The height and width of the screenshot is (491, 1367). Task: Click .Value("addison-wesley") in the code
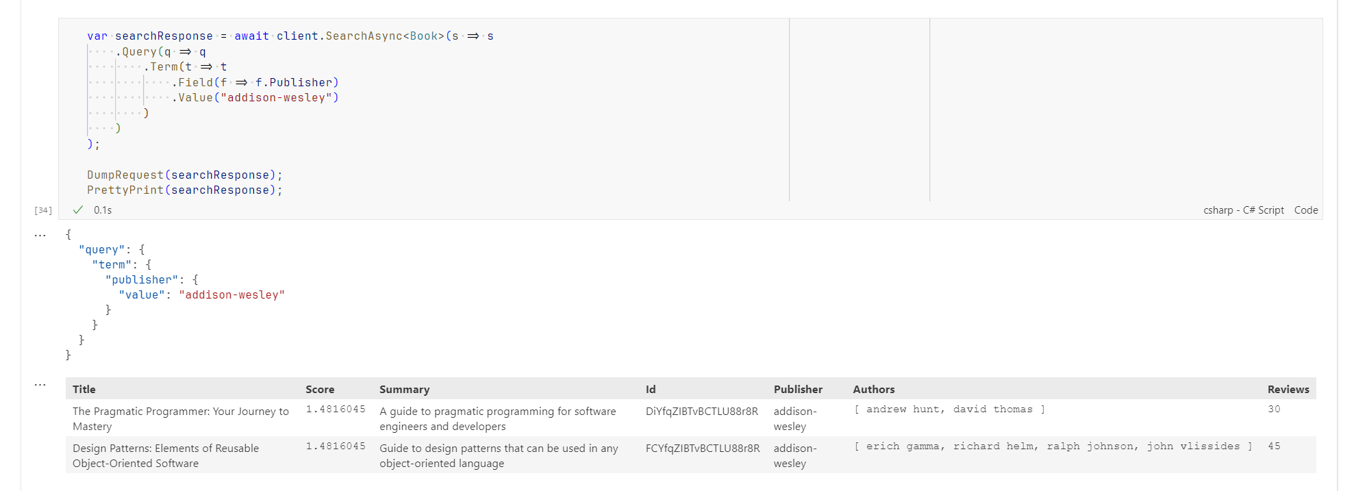pos(255,97)
